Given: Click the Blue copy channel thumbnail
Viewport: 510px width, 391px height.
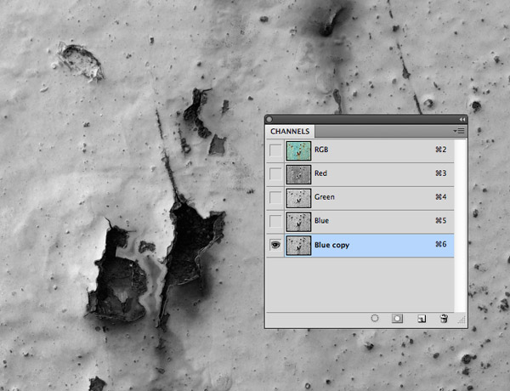Looking at the screenshot, I should pos(297,246).
